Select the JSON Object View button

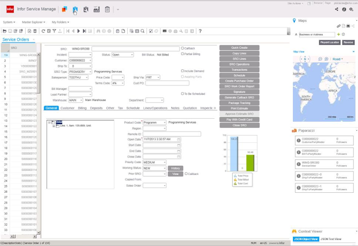pos(305,239)
